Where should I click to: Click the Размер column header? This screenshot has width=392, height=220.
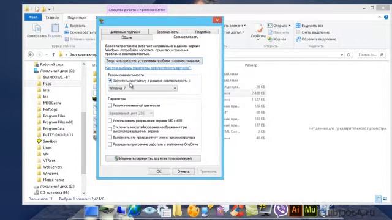[251, 65]
